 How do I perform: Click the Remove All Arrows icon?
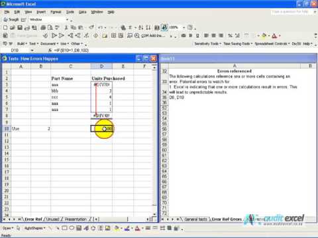[87, 36]
